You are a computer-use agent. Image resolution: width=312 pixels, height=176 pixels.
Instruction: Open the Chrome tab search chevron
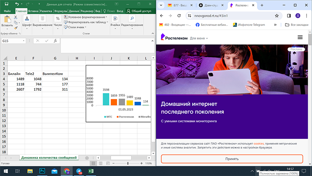161,5
